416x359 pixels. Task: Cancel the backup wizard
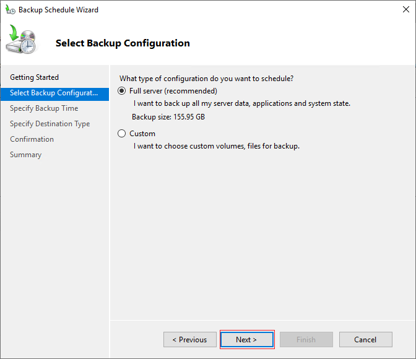pos(366,339)
